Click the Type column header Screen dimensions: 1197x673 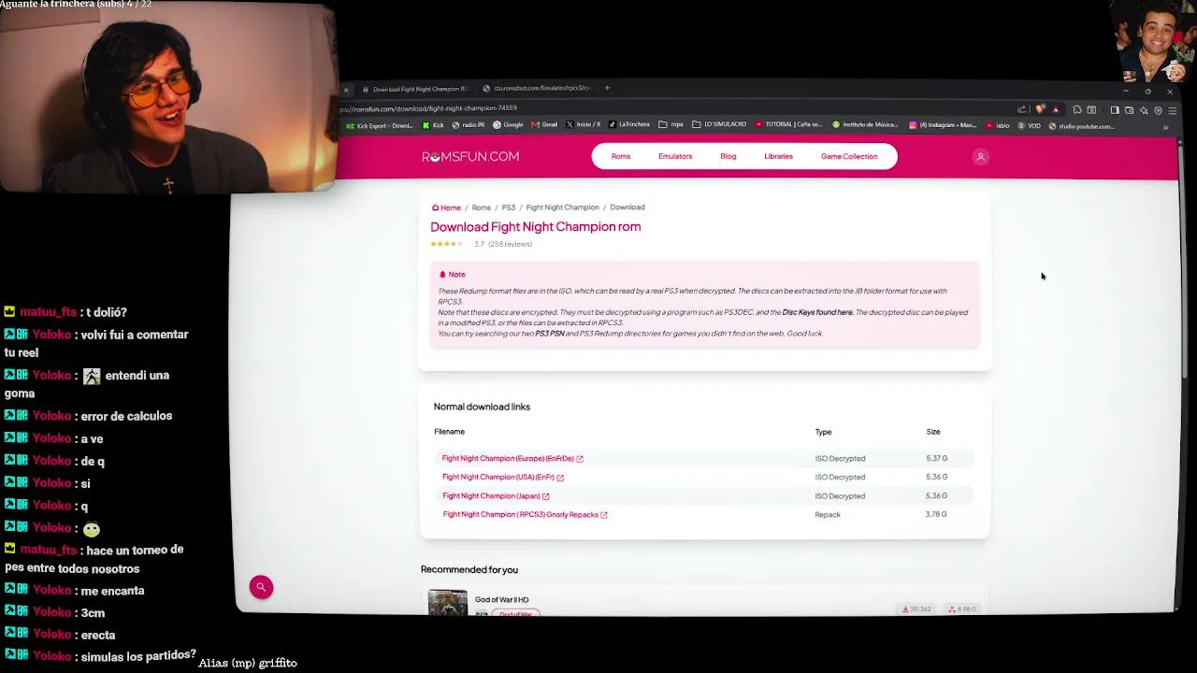click(823, 432)
